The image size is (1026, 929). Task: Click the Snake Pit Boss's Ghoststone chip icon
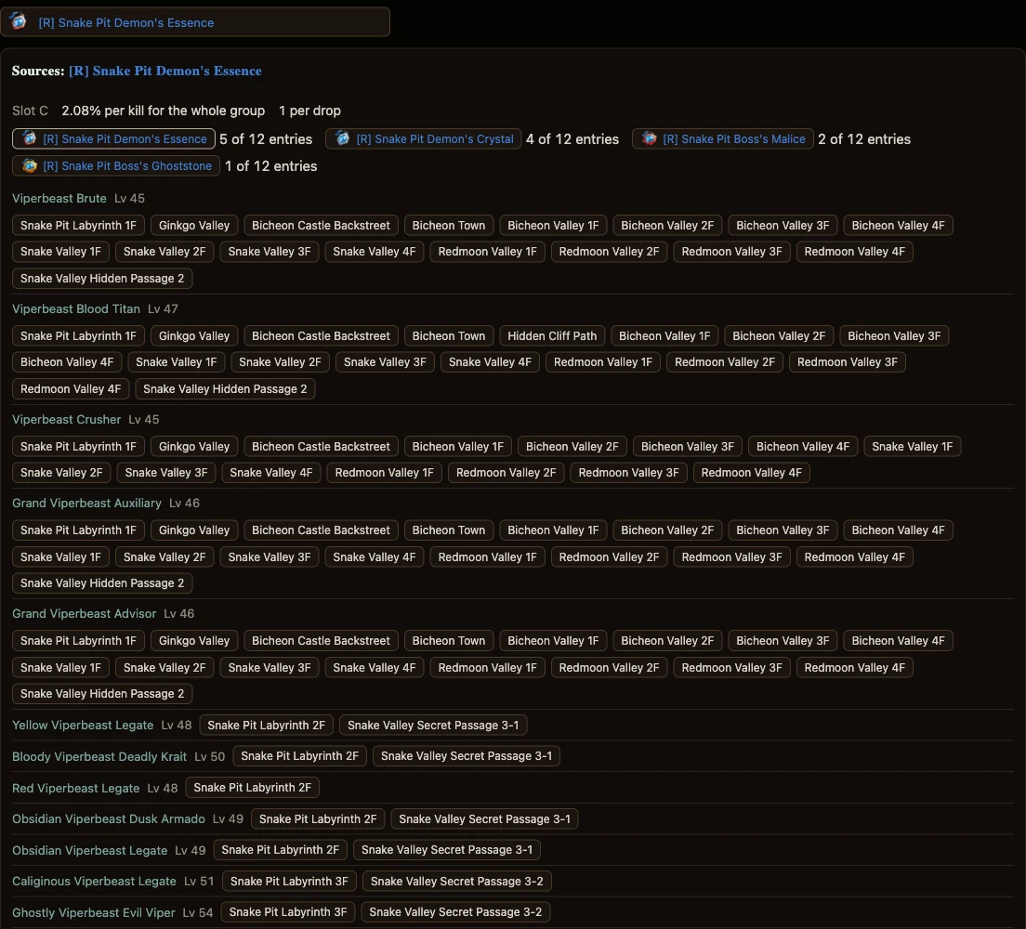pyautogui.click(x=30, y=165)
